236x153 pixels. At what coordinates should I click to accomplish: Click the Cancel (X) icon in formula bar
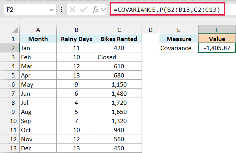[72, 10]
